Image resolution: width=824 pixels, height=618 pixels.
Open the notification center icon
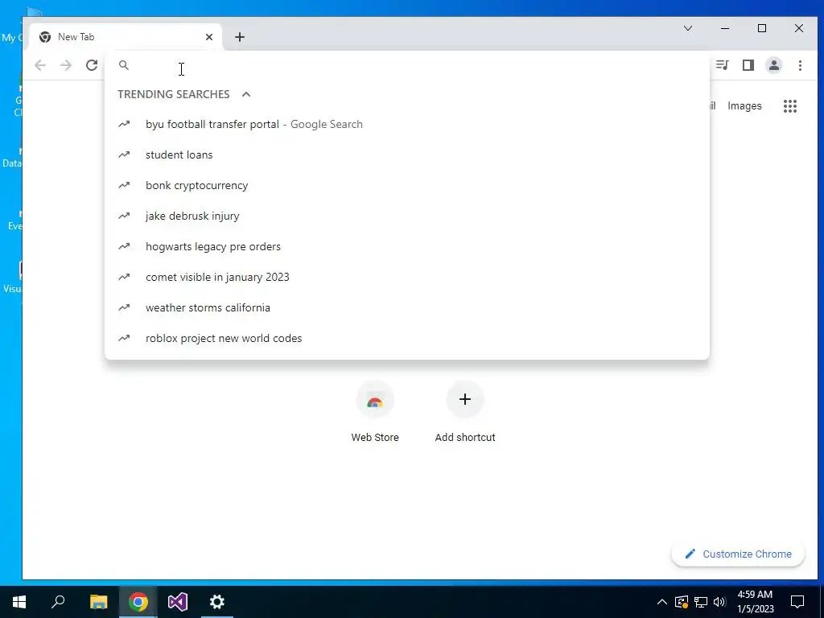(797, 602)
